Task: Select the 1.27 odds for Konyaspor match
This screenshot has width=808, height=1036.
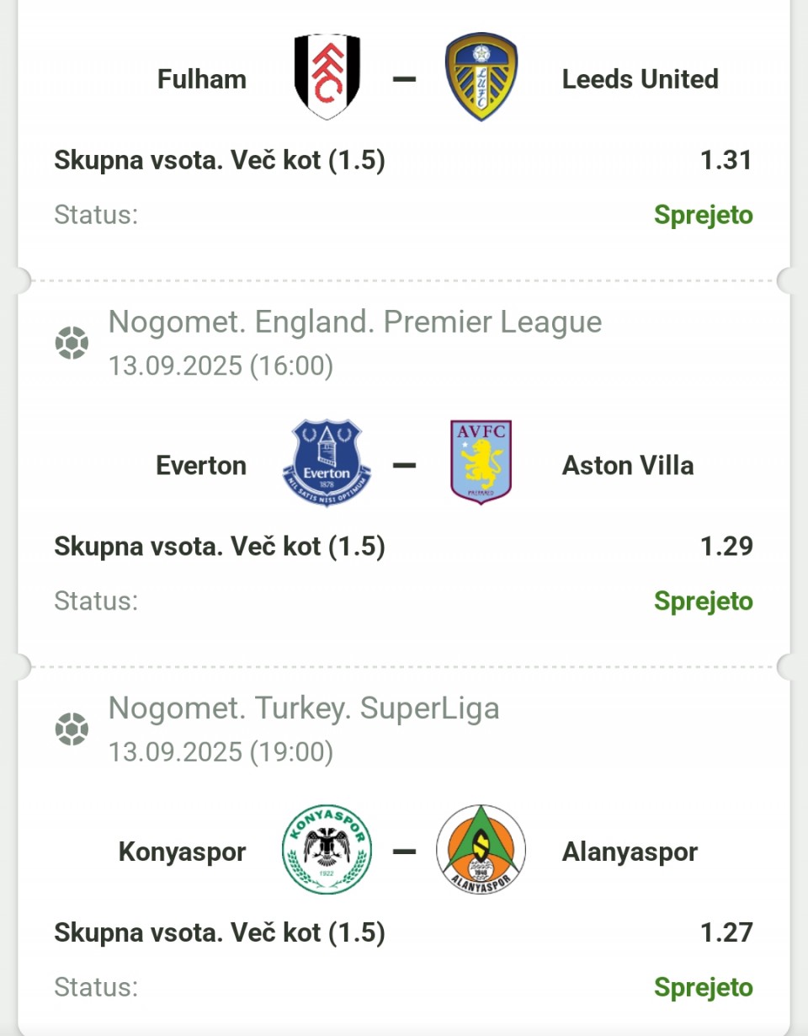Action: pos(726,932)
